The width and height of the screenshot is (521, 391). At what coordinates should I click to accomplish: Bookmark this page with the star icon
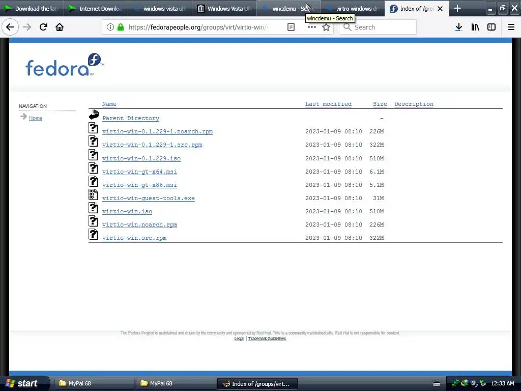click(x=326, y=27)
